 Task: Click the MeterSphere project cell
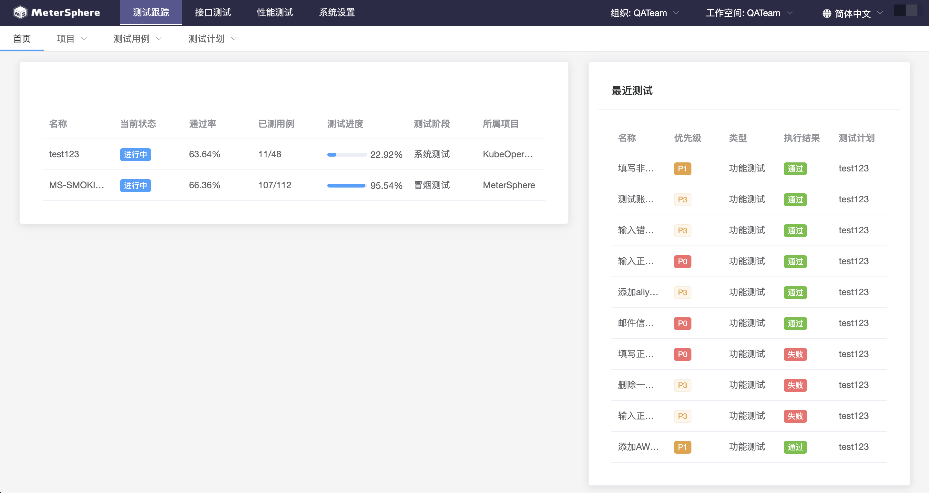click(x=509, y=185)
